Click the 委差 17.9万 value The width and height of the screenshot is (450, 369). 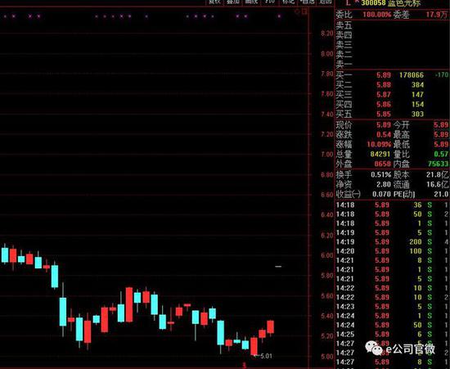[x=437, y=15]
